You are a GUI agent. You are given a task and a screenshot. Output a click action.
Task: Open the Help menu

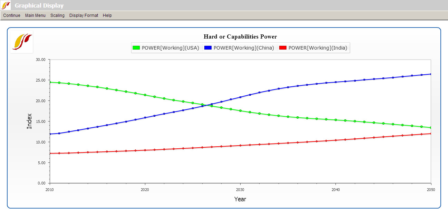tap(107, 15)
